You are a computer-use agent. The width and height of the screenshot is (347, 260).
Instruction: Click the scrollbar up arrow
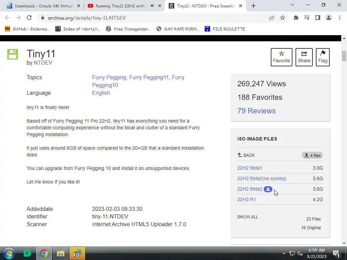[344, 38]
